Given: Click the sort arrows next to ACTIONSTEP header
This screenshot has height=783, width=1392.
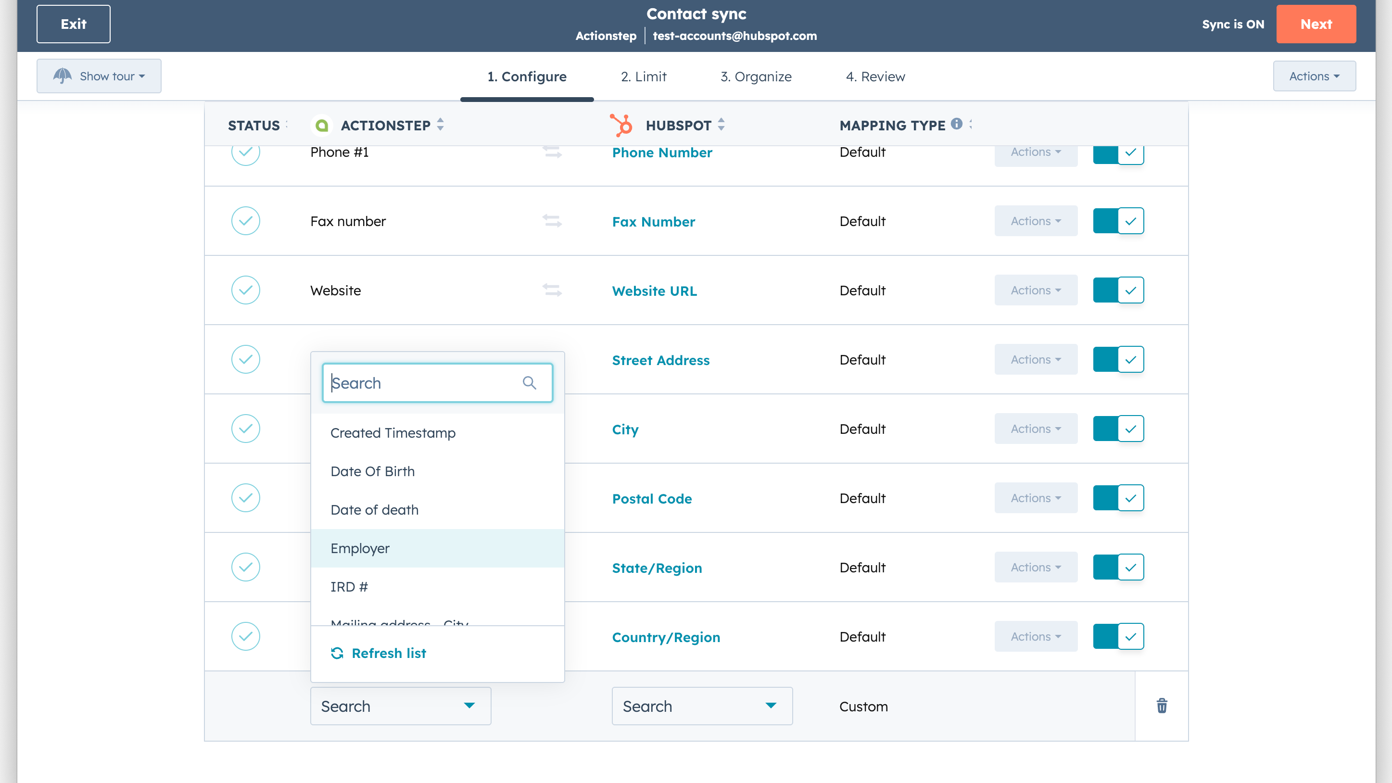Looking at the screenshot, I should [x=441, y=126].
